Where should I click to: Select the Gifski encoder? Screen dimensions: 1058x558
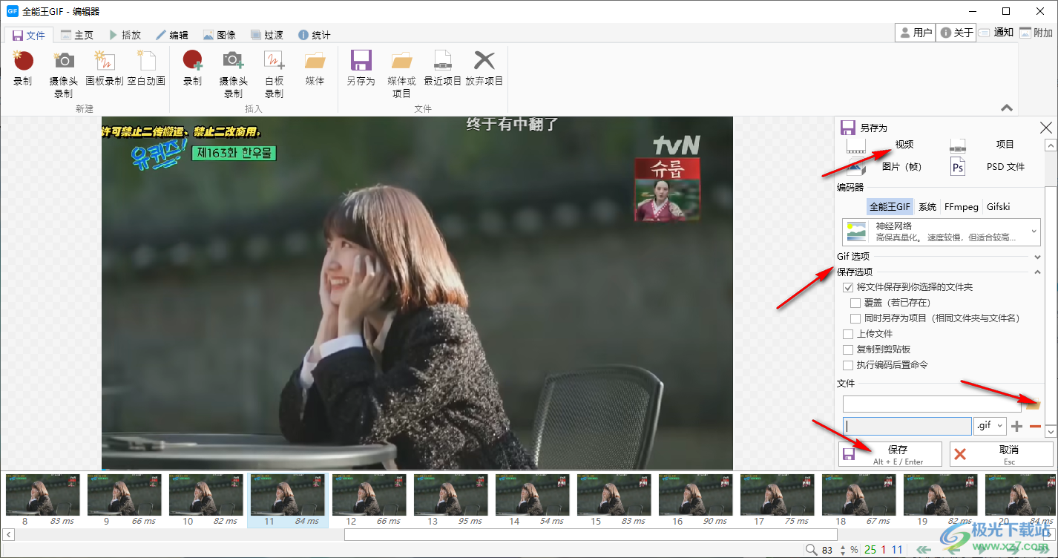(999, 207)
